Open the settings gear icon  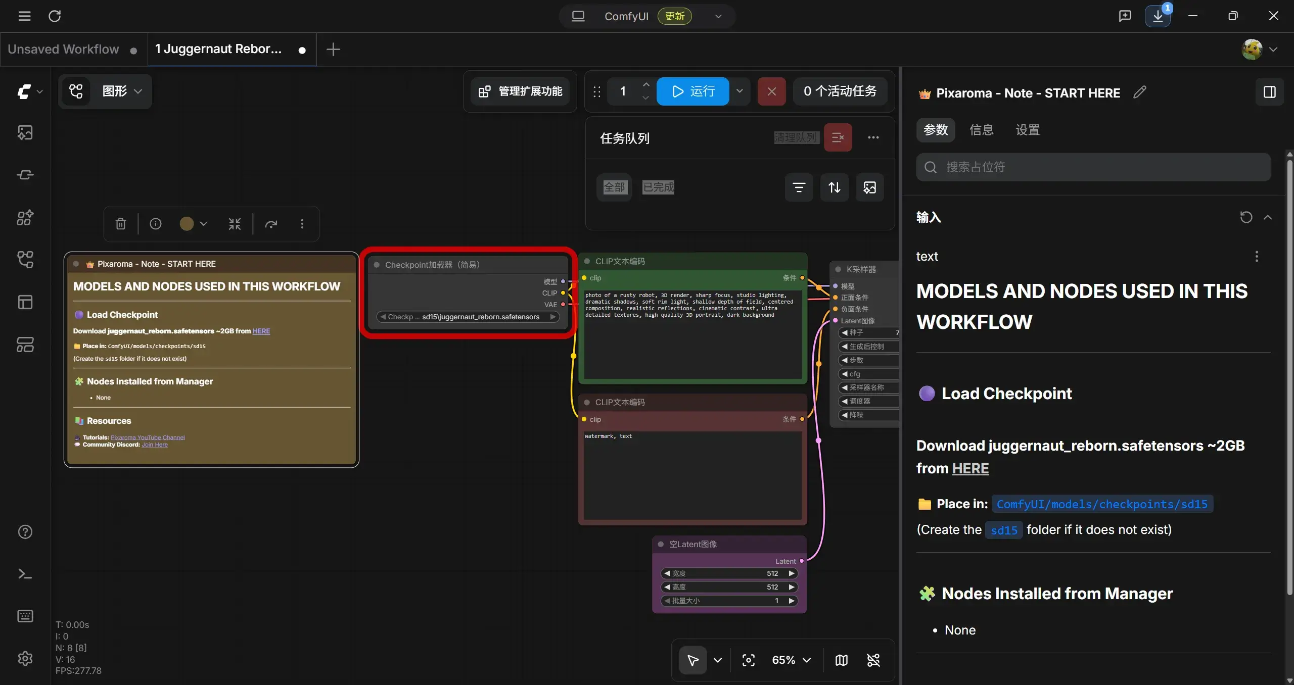point(25,658)
